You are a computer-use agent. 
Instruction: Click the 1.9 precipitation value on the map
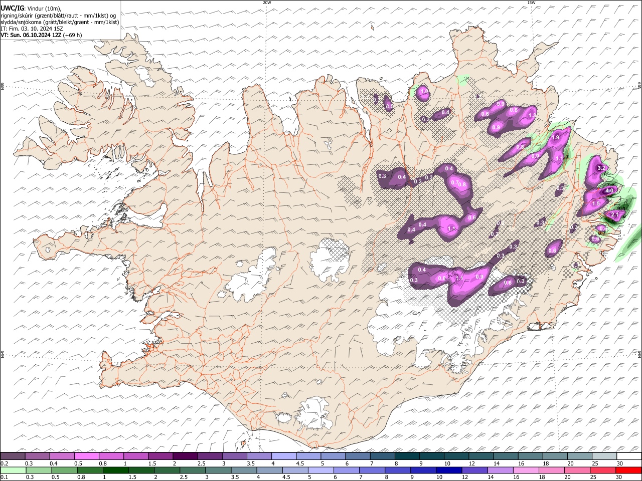pos(555,137)
